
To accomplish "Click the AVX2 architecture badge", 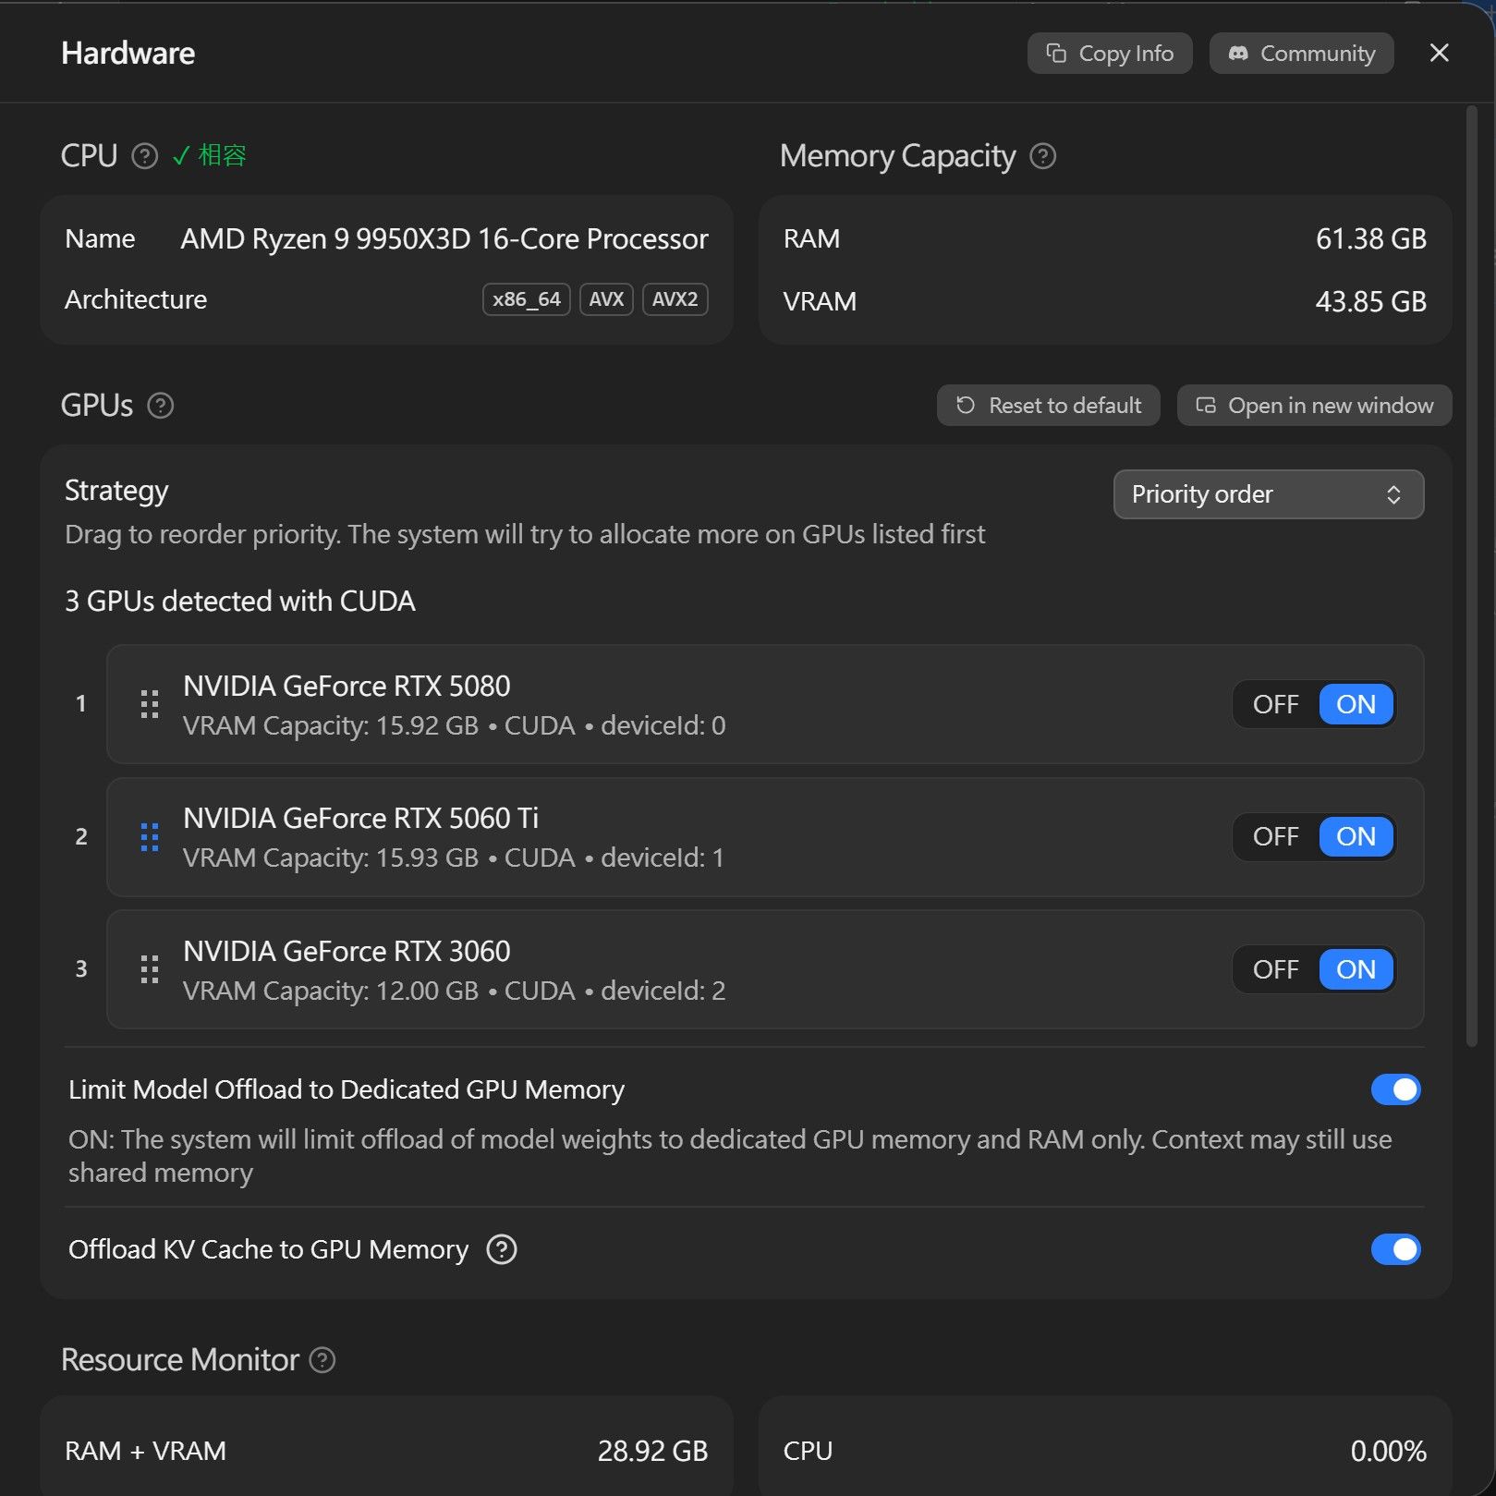I will coord(675,299).
